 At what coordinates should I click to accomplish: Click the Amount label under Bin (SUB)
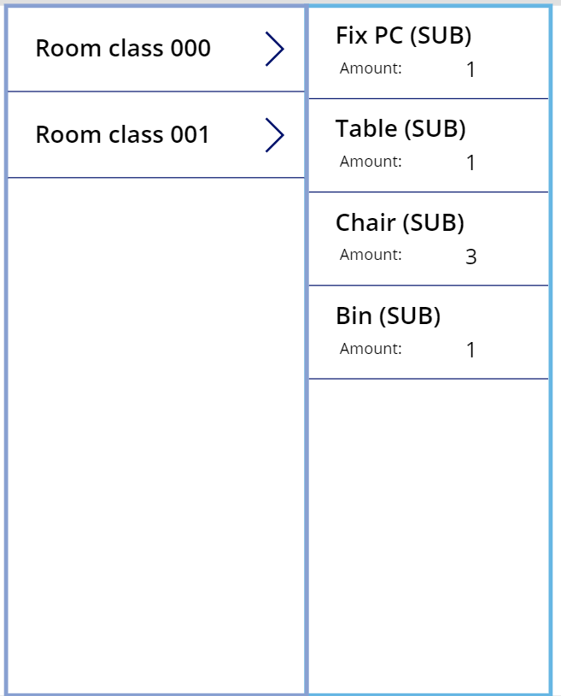click(x=371, y=349)
